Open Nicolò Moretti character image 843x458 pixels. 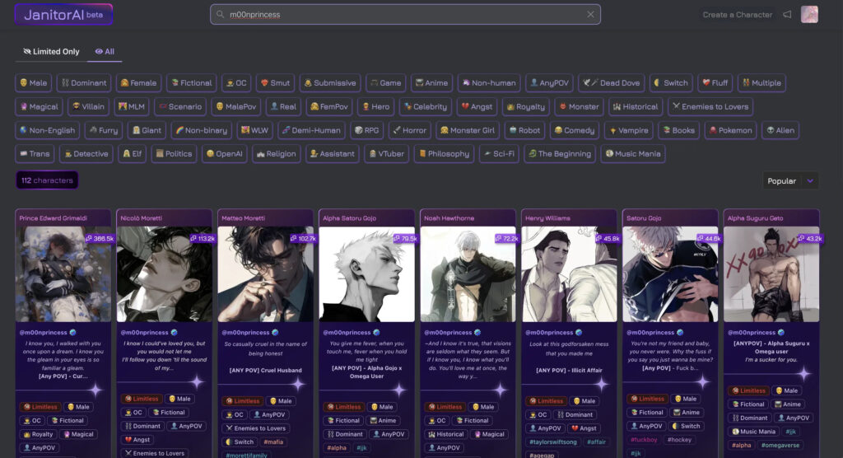point(165,274)
